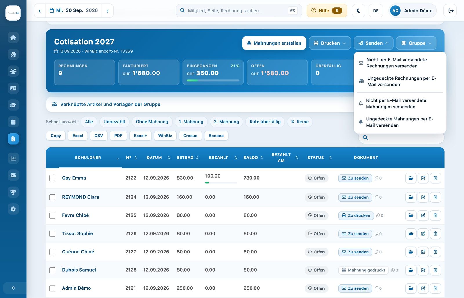This screenshot has height=298, width=464.
Task: Open folder icon for Gay Emma invoice
Action: pyautogui.click(x=411, y=178)
